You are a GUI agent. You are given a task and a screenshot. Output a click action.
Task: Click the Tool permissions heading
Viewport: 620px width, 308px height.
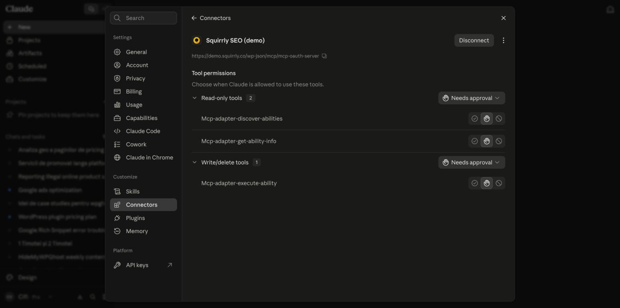pos(214,73)
